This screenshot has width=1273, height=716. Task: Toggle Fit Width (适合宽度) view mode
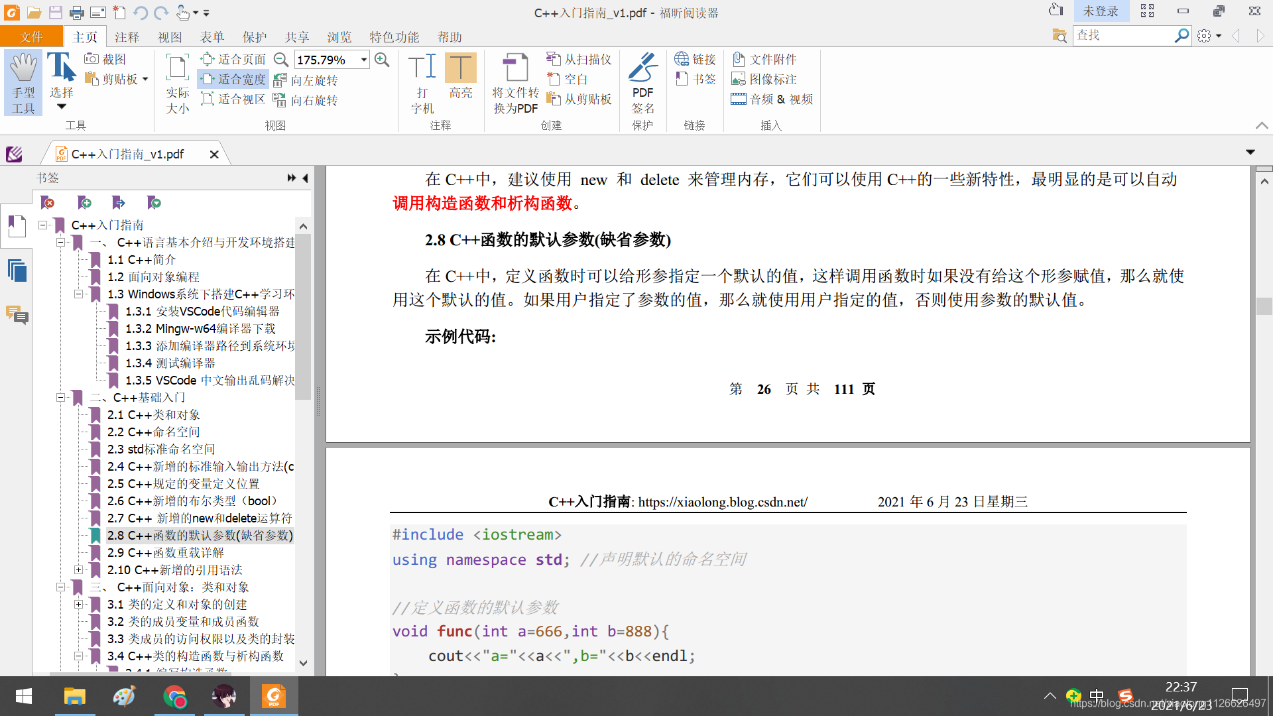pyautogui.click(x=233, y=79)
